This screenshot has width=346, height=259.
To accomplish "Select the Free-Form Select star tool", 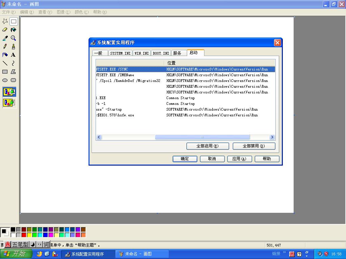I will coord(5,21).
